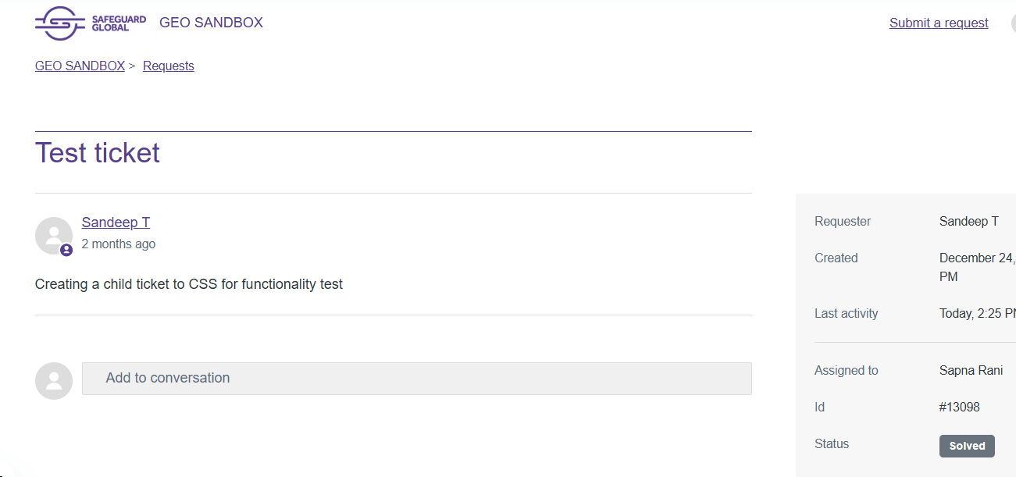Click the ticket Id #13098 value

pos(960,407)
